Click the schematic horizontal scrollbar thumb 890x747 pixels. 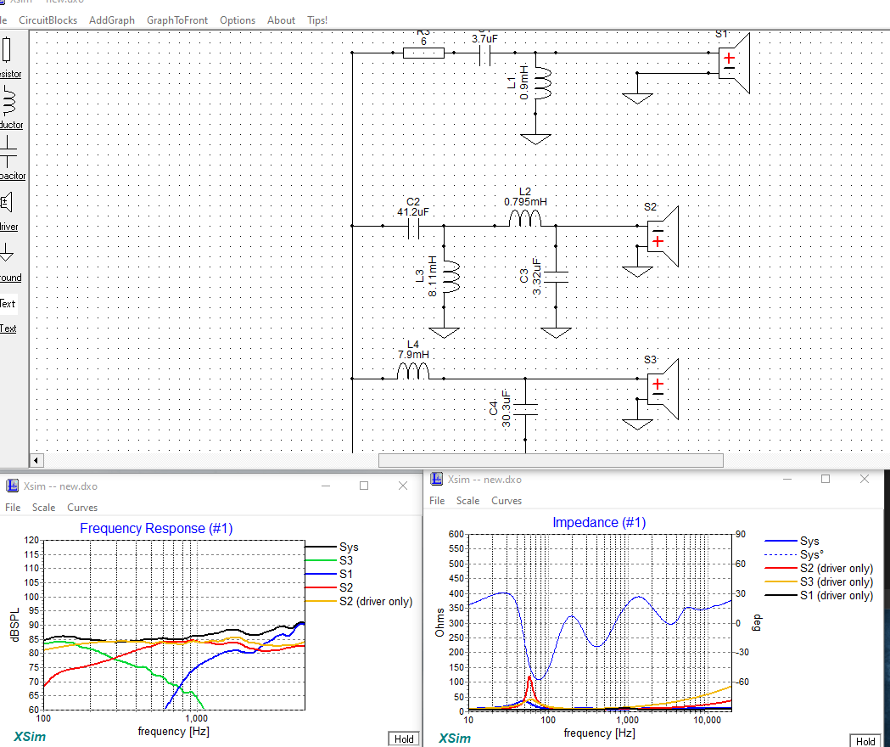point(551,460)
